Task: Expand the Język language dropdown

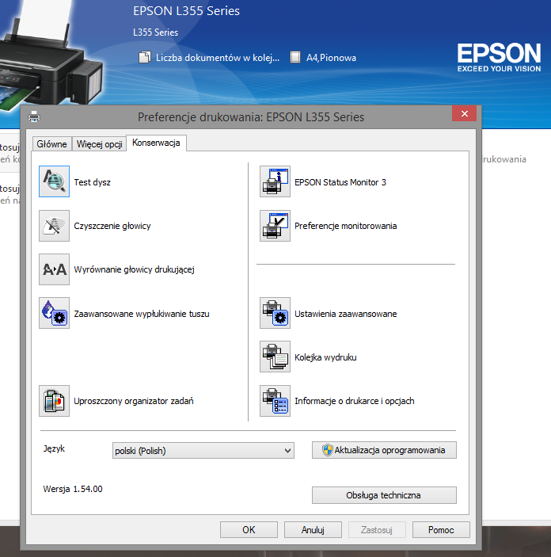Action: [203, 450]
